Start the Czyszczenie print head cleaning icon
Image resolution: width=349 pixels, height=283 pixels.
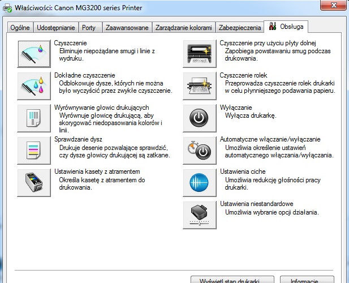click(34, 54)
